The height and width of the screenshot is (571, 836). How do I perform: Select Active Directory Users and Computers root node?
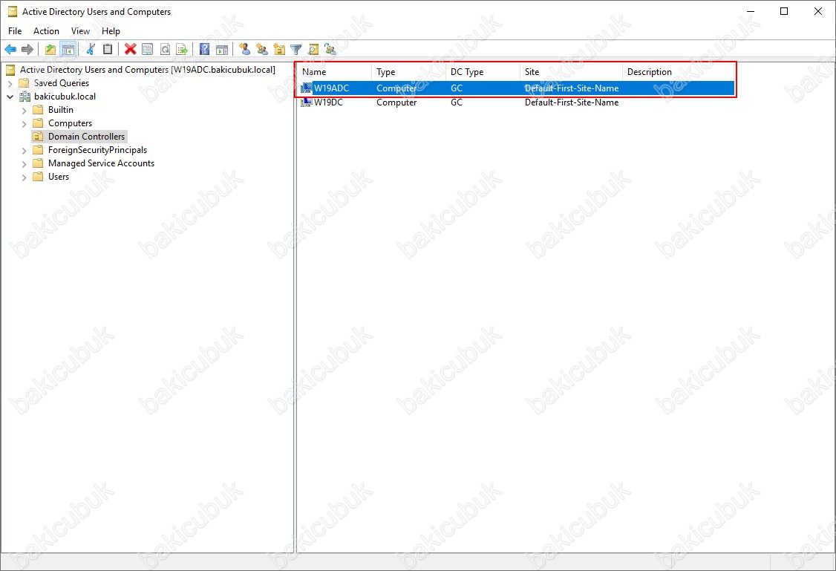coord(148,70)
